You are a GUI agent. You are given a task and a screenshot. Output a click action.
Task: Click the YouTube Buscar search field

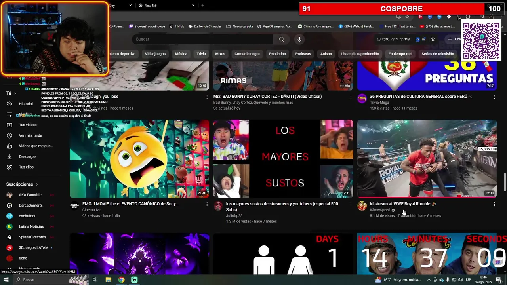point(202,39)
